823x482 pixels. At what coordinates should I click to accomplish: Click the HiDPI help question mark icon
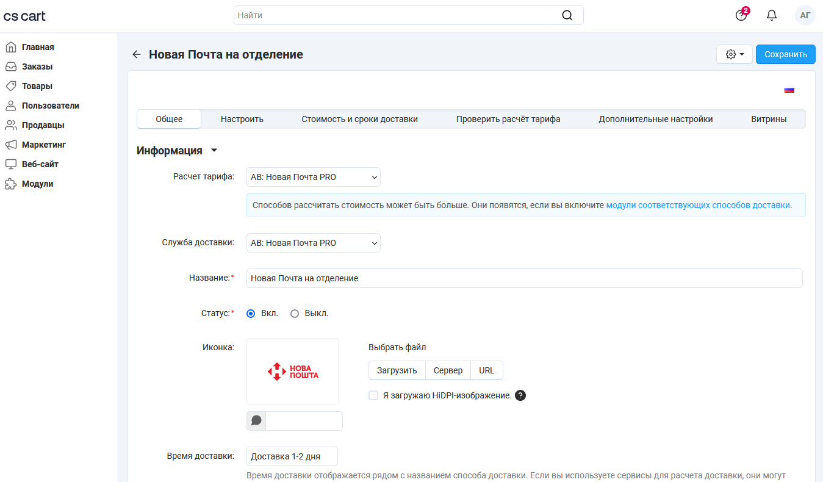520,395
